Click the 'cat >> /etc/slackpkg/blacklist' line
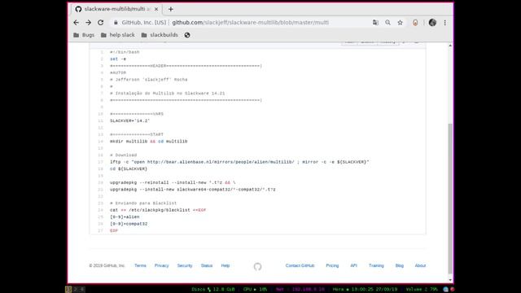 tap(158, 210)
